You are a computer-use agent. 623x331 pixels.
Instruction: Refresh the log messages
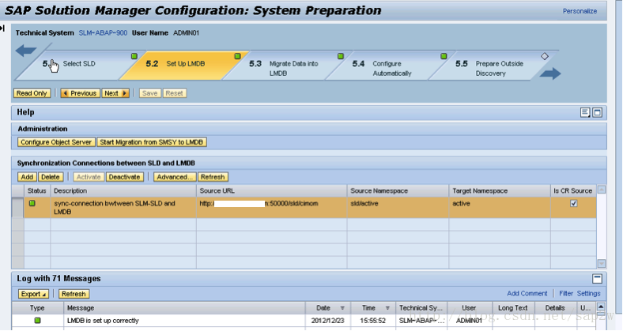(x=74, y=294)
